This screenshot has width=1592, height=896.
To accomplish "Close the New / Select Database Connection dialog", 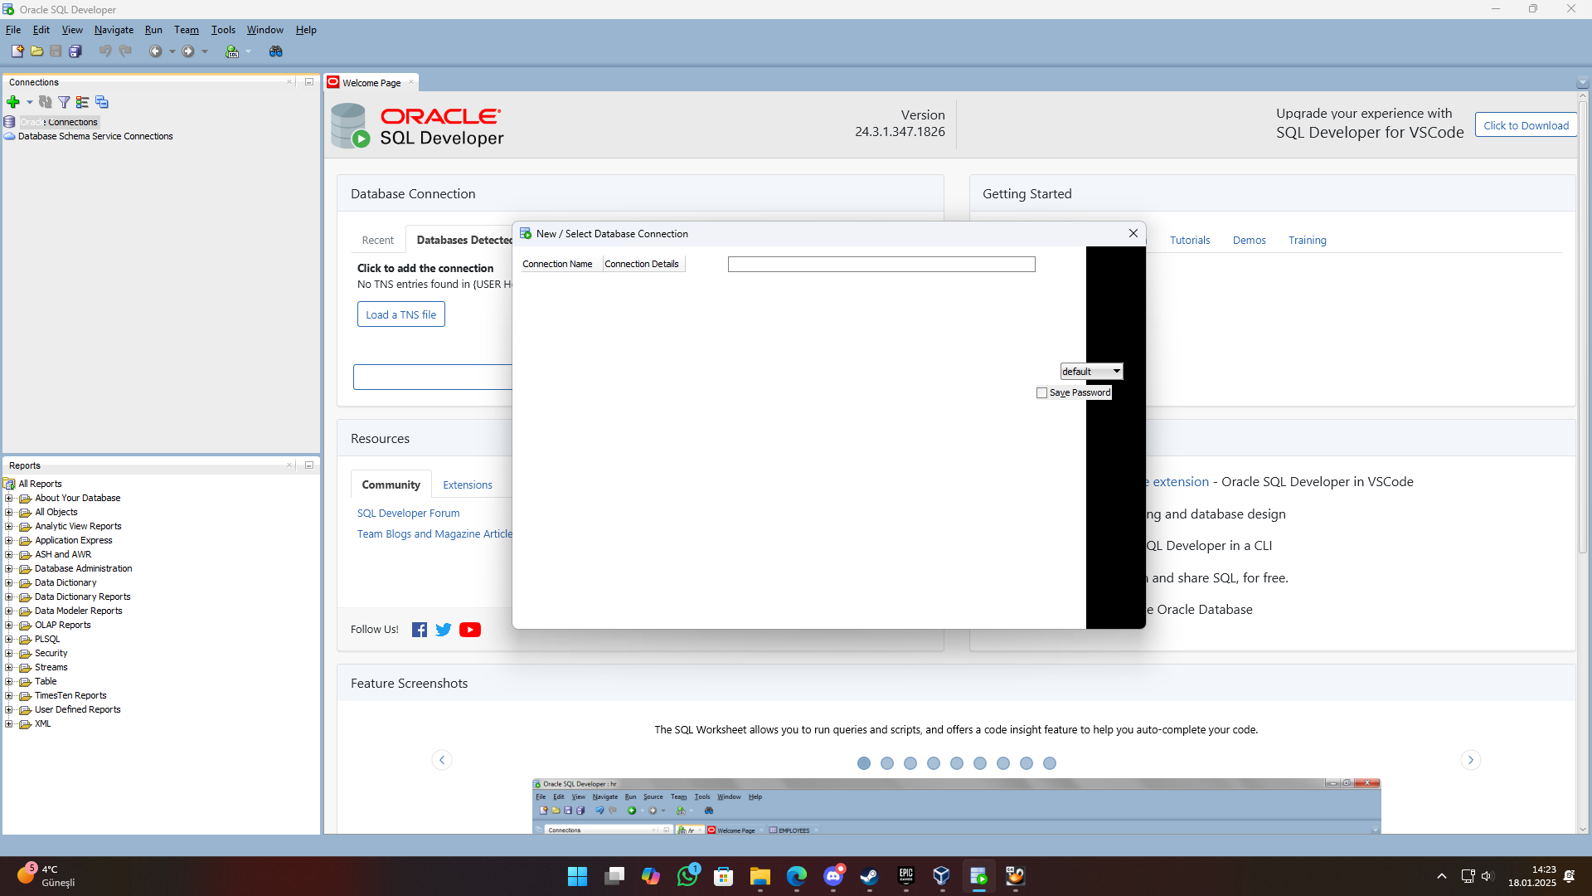I will [x=1133, y=234].
